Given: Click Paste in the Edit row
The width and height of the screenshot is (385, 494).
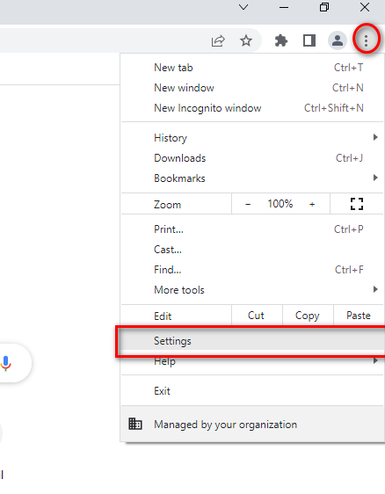Looking at the screenshot, I should [x=359, y=316].
